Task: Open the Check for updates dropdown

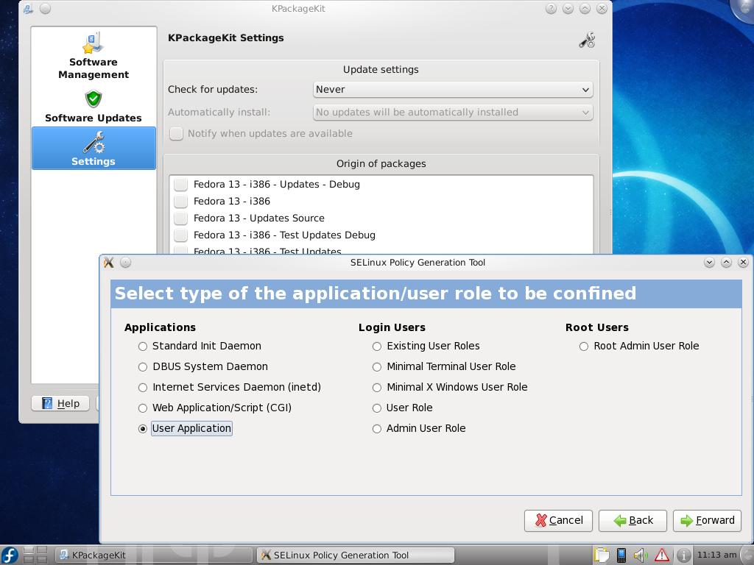Action: 453,89
